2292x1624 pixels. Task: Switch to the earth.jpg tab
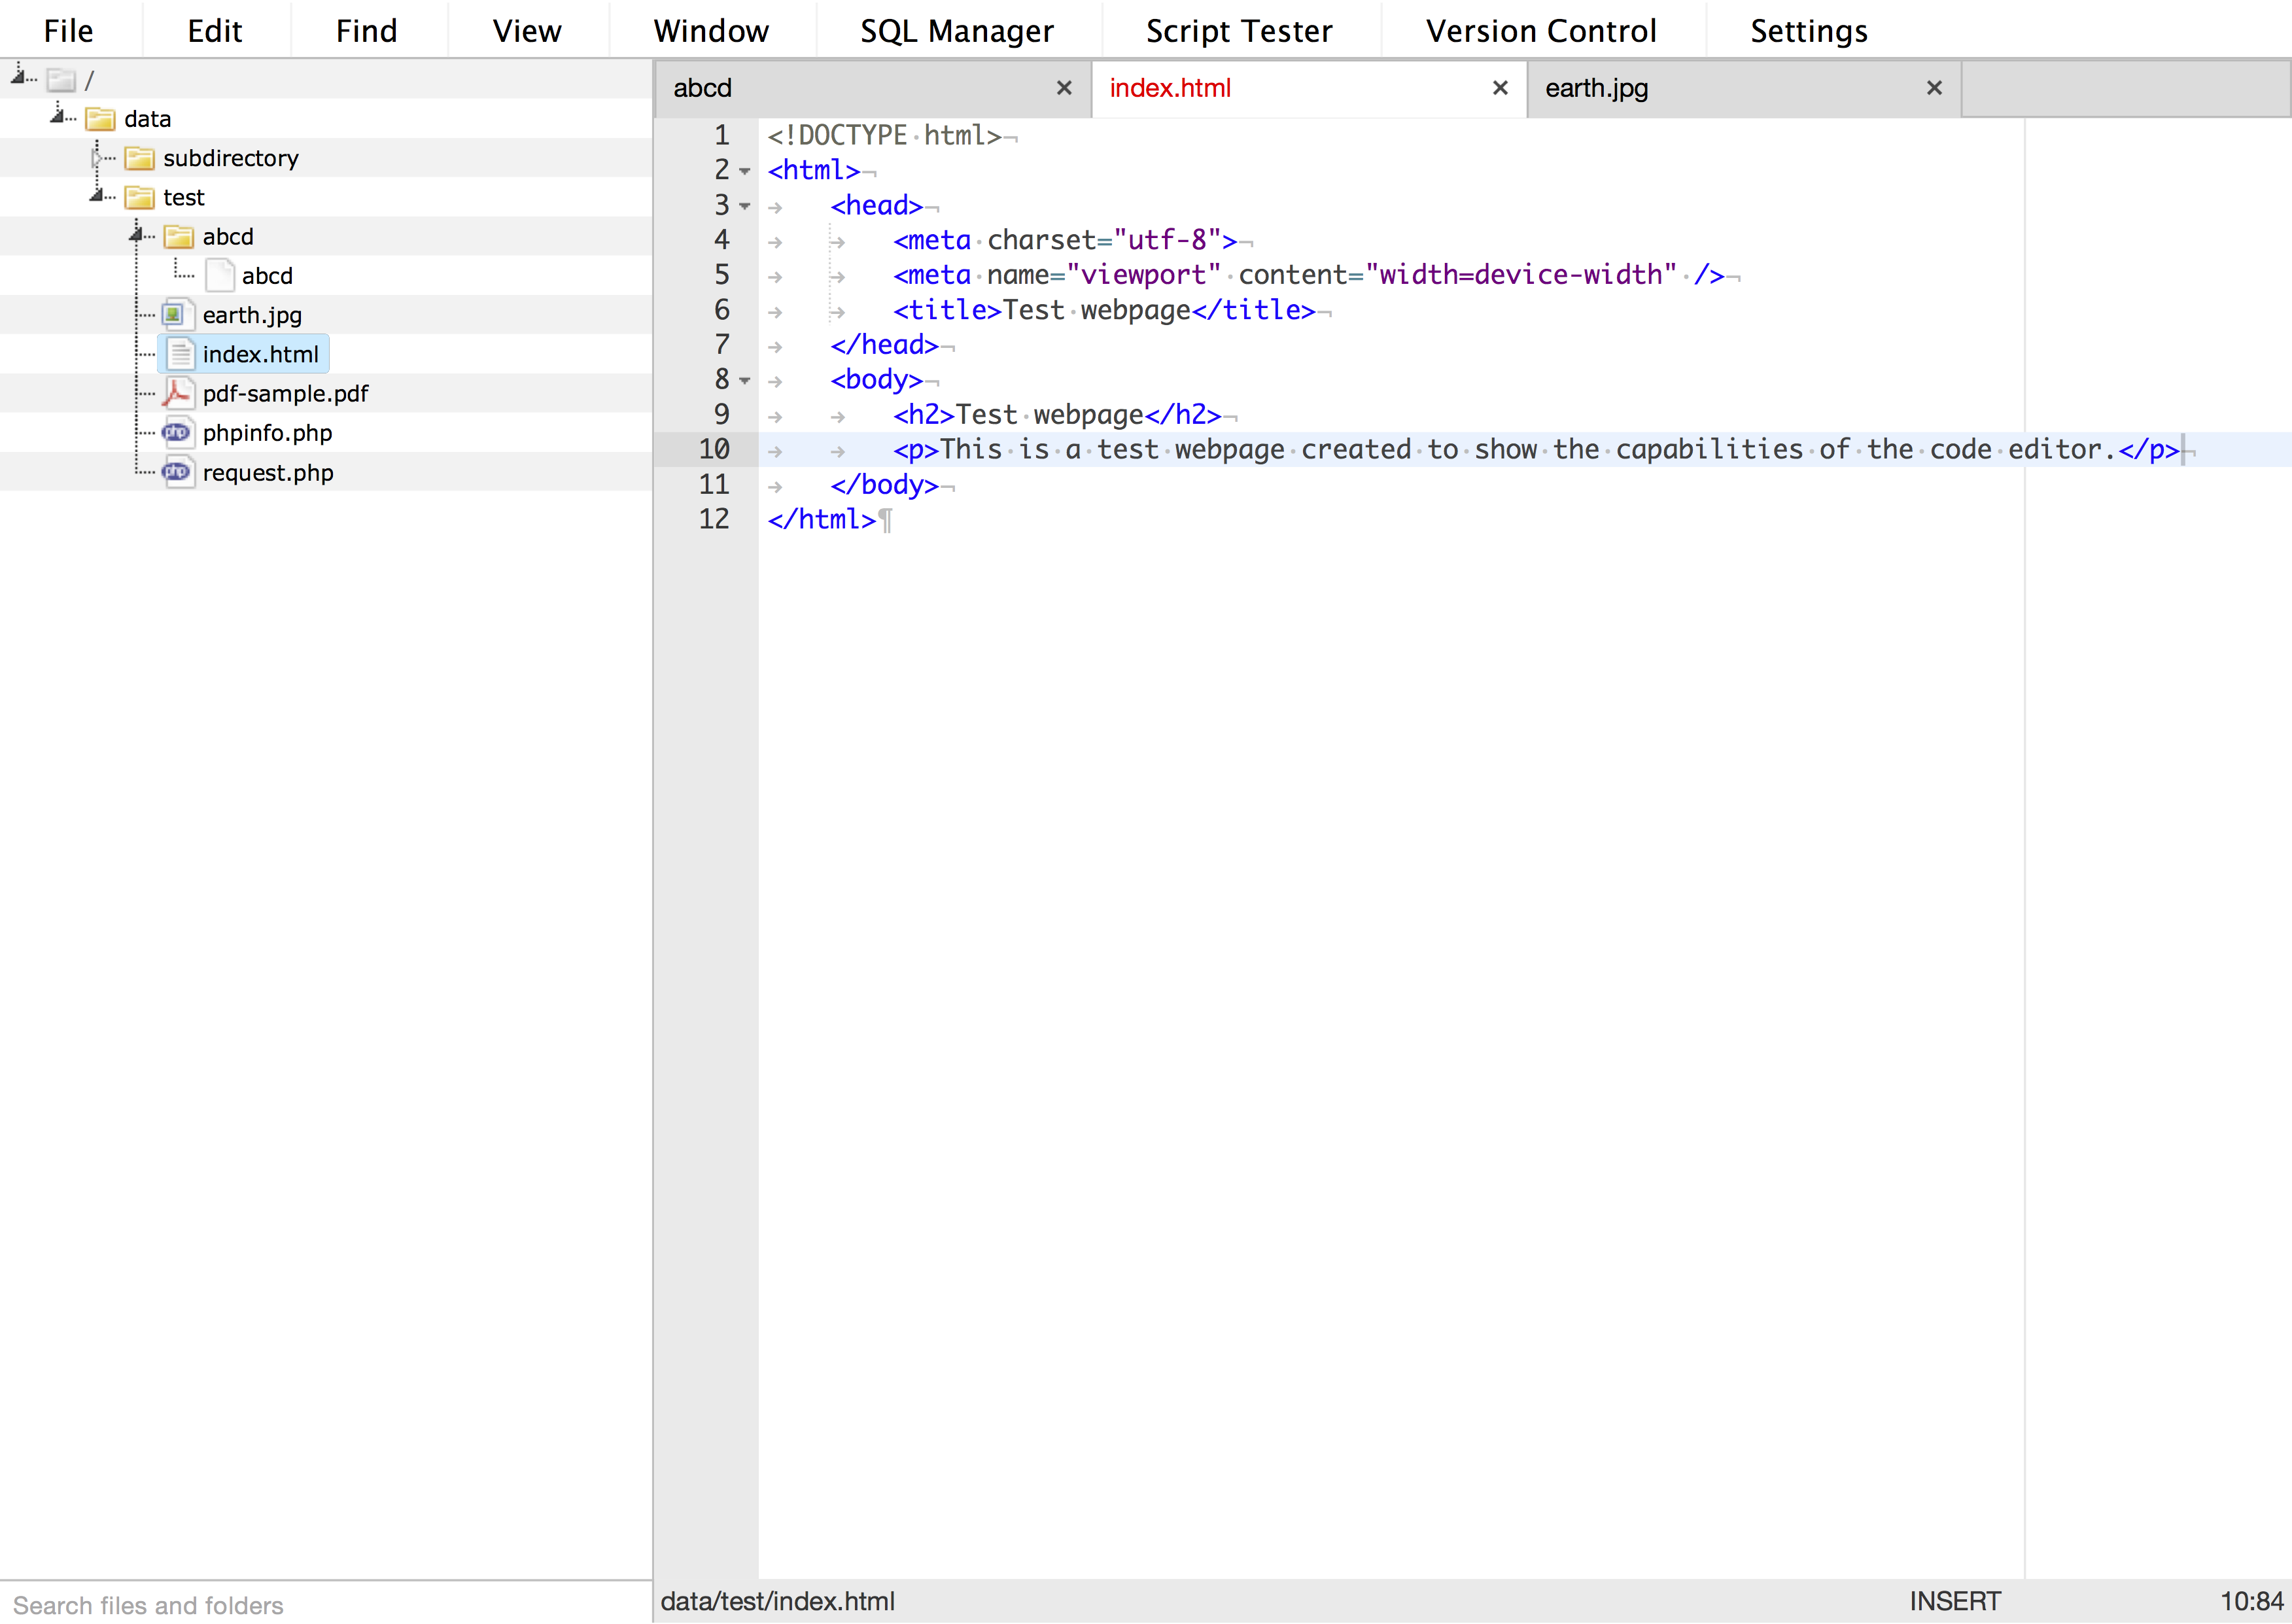1596,88
